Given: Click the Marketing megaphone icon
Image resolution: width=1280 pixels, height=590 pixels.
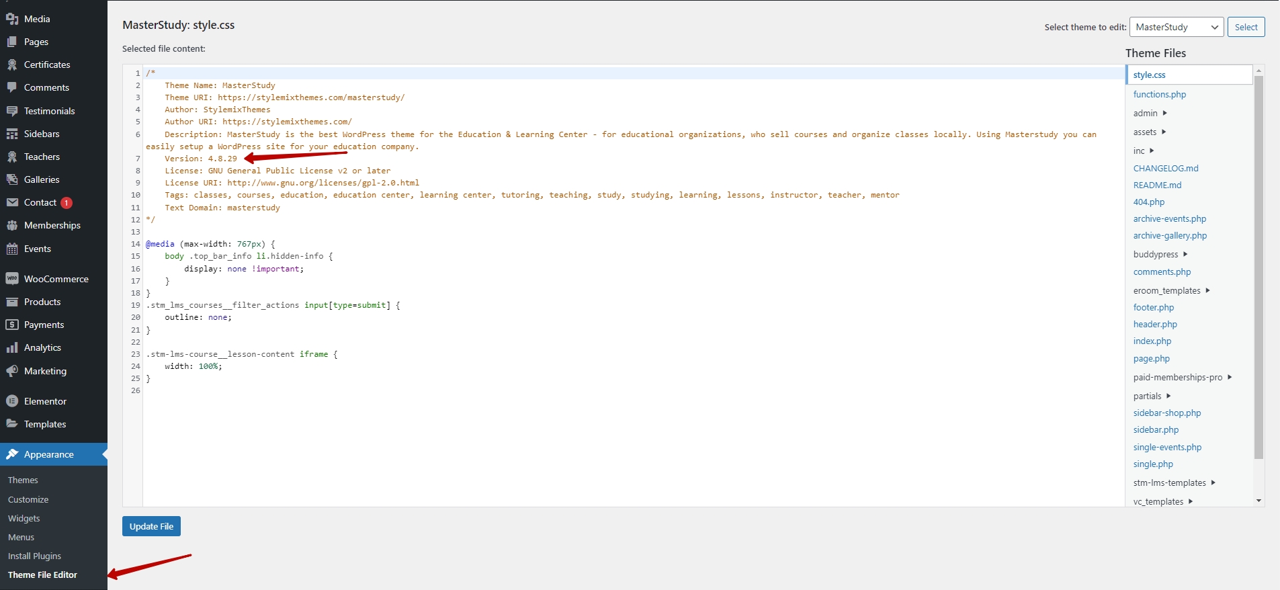Looking at the screenshot, I should [12, 371].
